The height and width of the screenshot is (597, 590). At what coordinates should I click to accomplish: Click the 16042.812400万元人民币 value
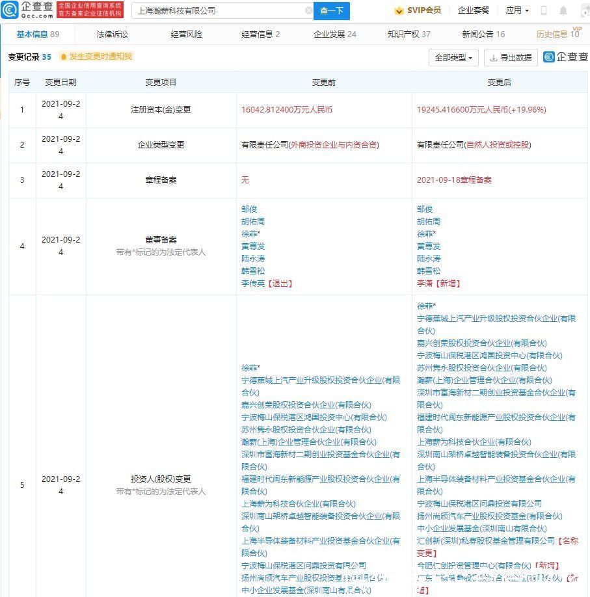pyautogui.click(x=287, y=110)
